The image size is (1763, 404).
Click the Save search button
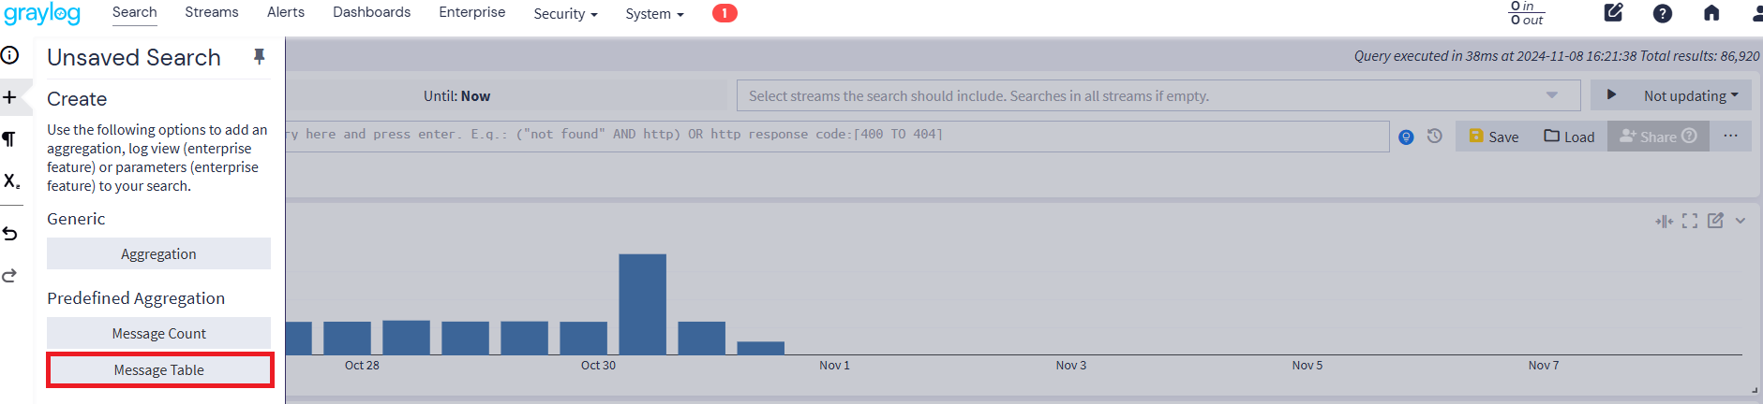(1493, 137)
